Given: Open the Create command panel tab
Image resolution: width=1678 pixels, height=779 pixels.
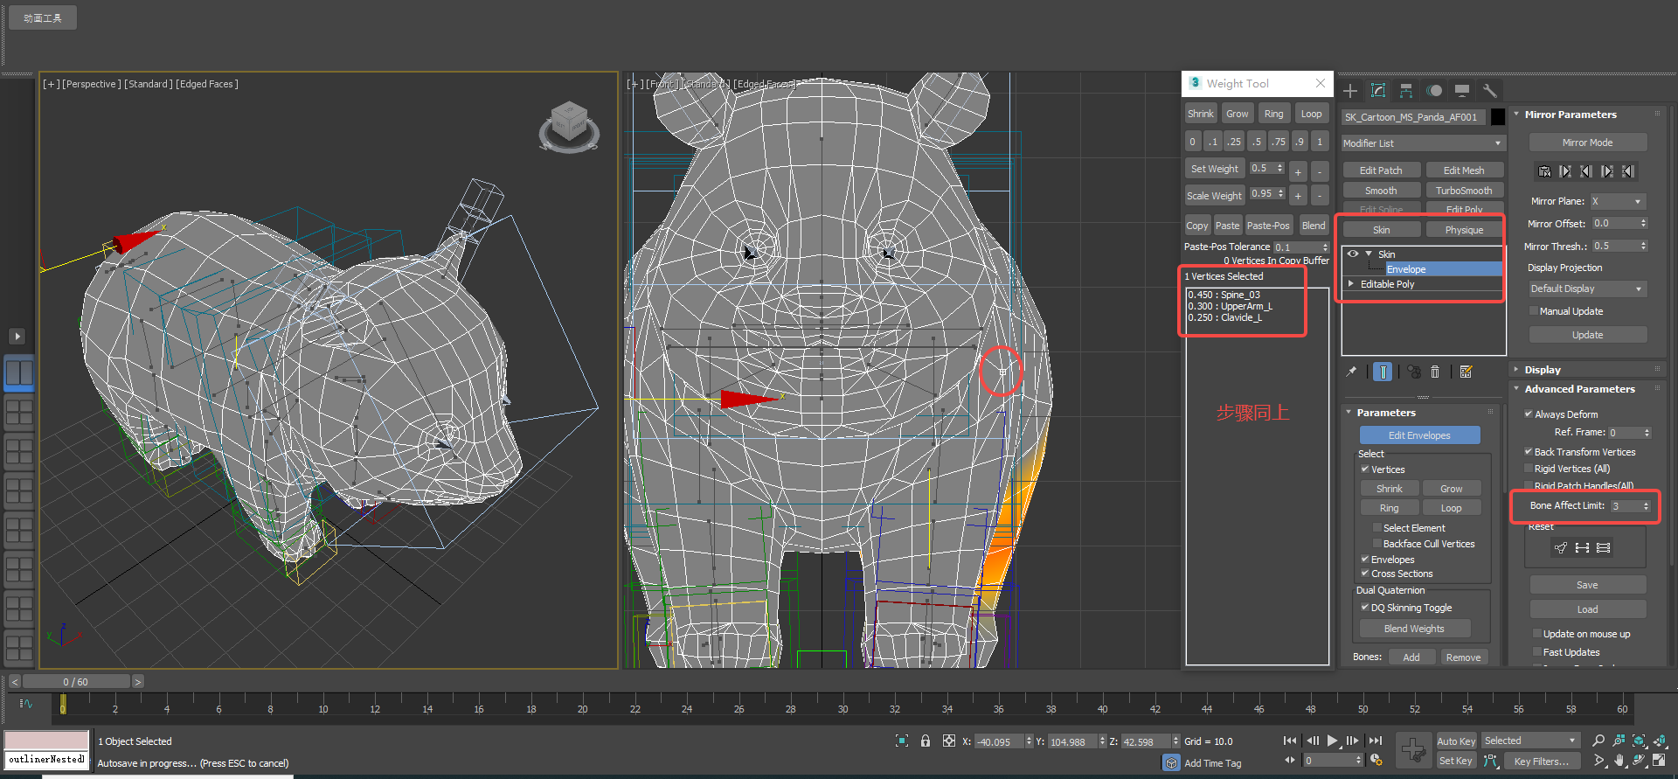Looking at the screenshot, I should pos(1350,91).
